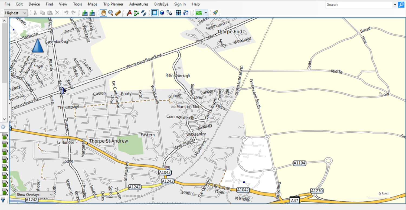Click the Cut scissors icon
The width and height of the screenshot is (406, 210).
pos(35,13)
